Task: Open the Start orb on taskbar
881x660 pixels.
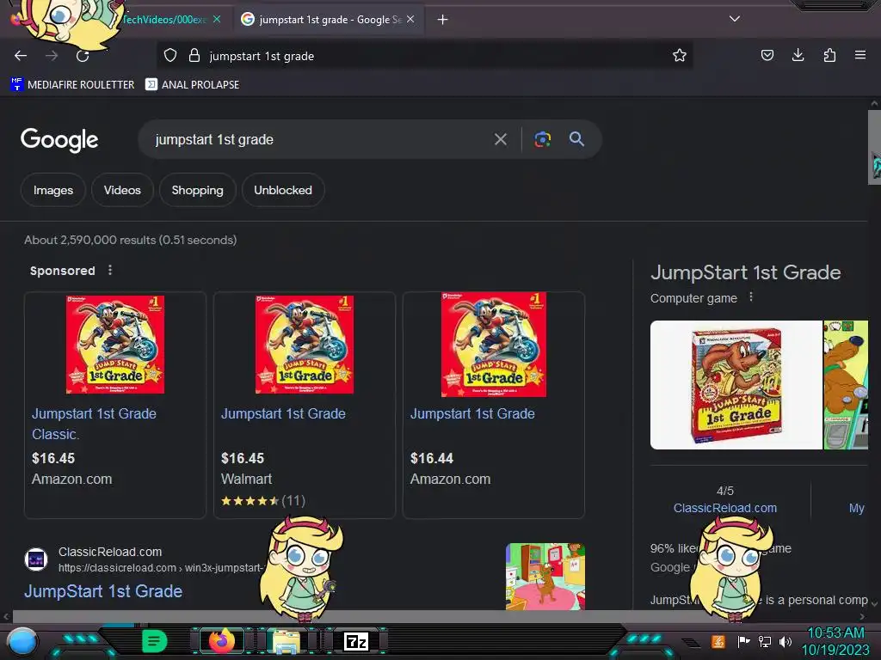Action: pyautogui.click(x=22, y=641)
